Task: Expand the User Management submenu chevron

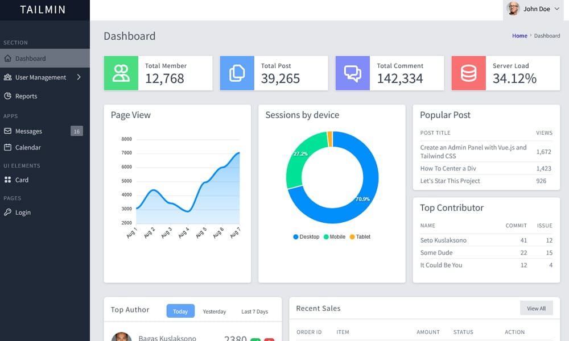Action: click(x=79, y=77)
